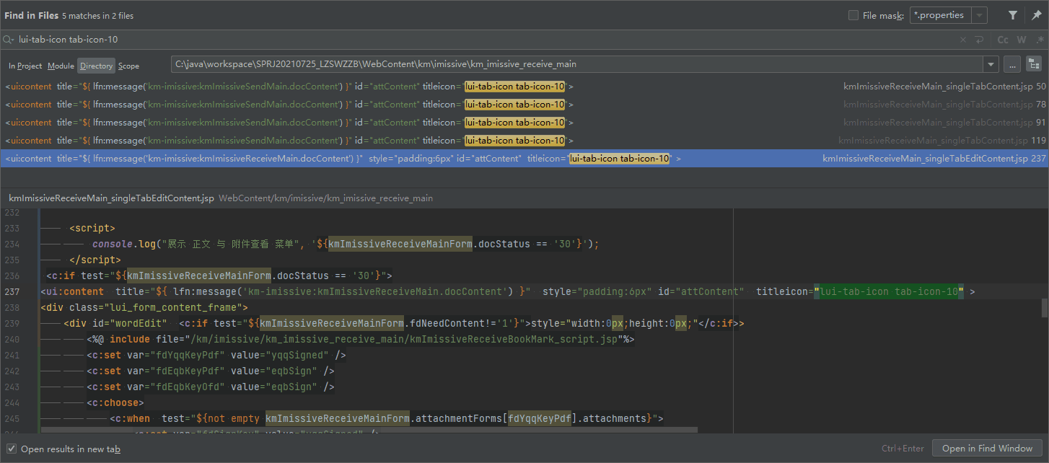Image resolution: width=1049 pixels, height=463 pixels.
Task: Switch to In Project scope tab
Action: (25, 66)
